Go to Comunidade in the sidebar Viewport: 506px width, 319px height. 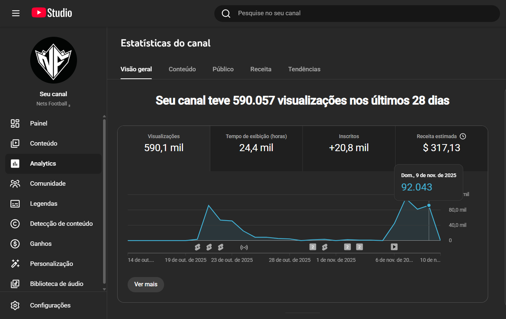pyautogui.click(x=48, y=183)
